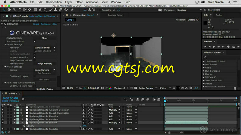Screen dimensions: 241x135
Task: Click Show for CINEWARE Help
Action: [45, 38]
